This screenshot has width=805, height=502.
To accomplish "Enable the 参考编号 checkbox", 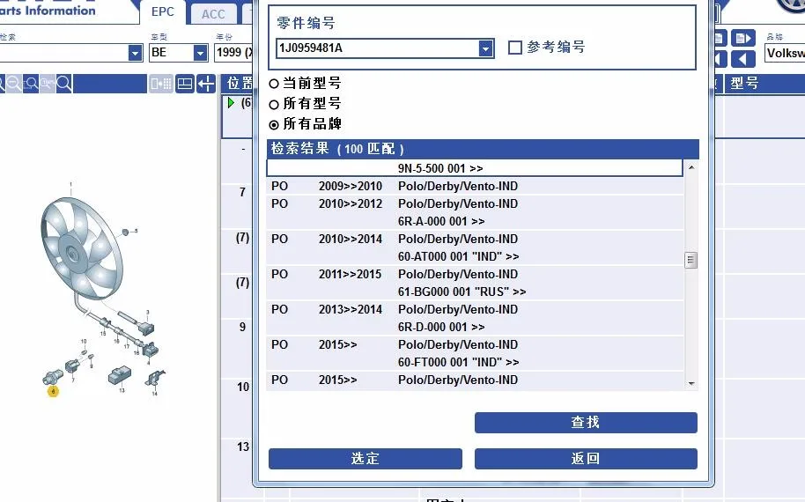I will tap(515, 48).
